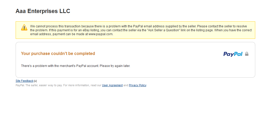Click the www.paypal.com text in the warning

click(x=101, y=34)
